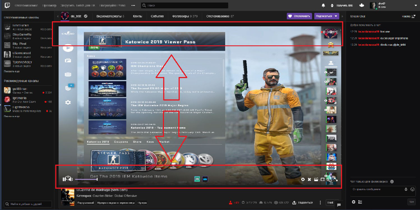Follow the channel with the heart button
420x210 pixels.
(x=299, y=16)
